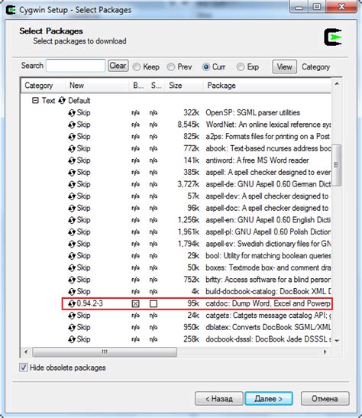The width and height of the screenshot is (362, 418).
Task: Click cycle icon for abook package
Action: pos(72,148)
